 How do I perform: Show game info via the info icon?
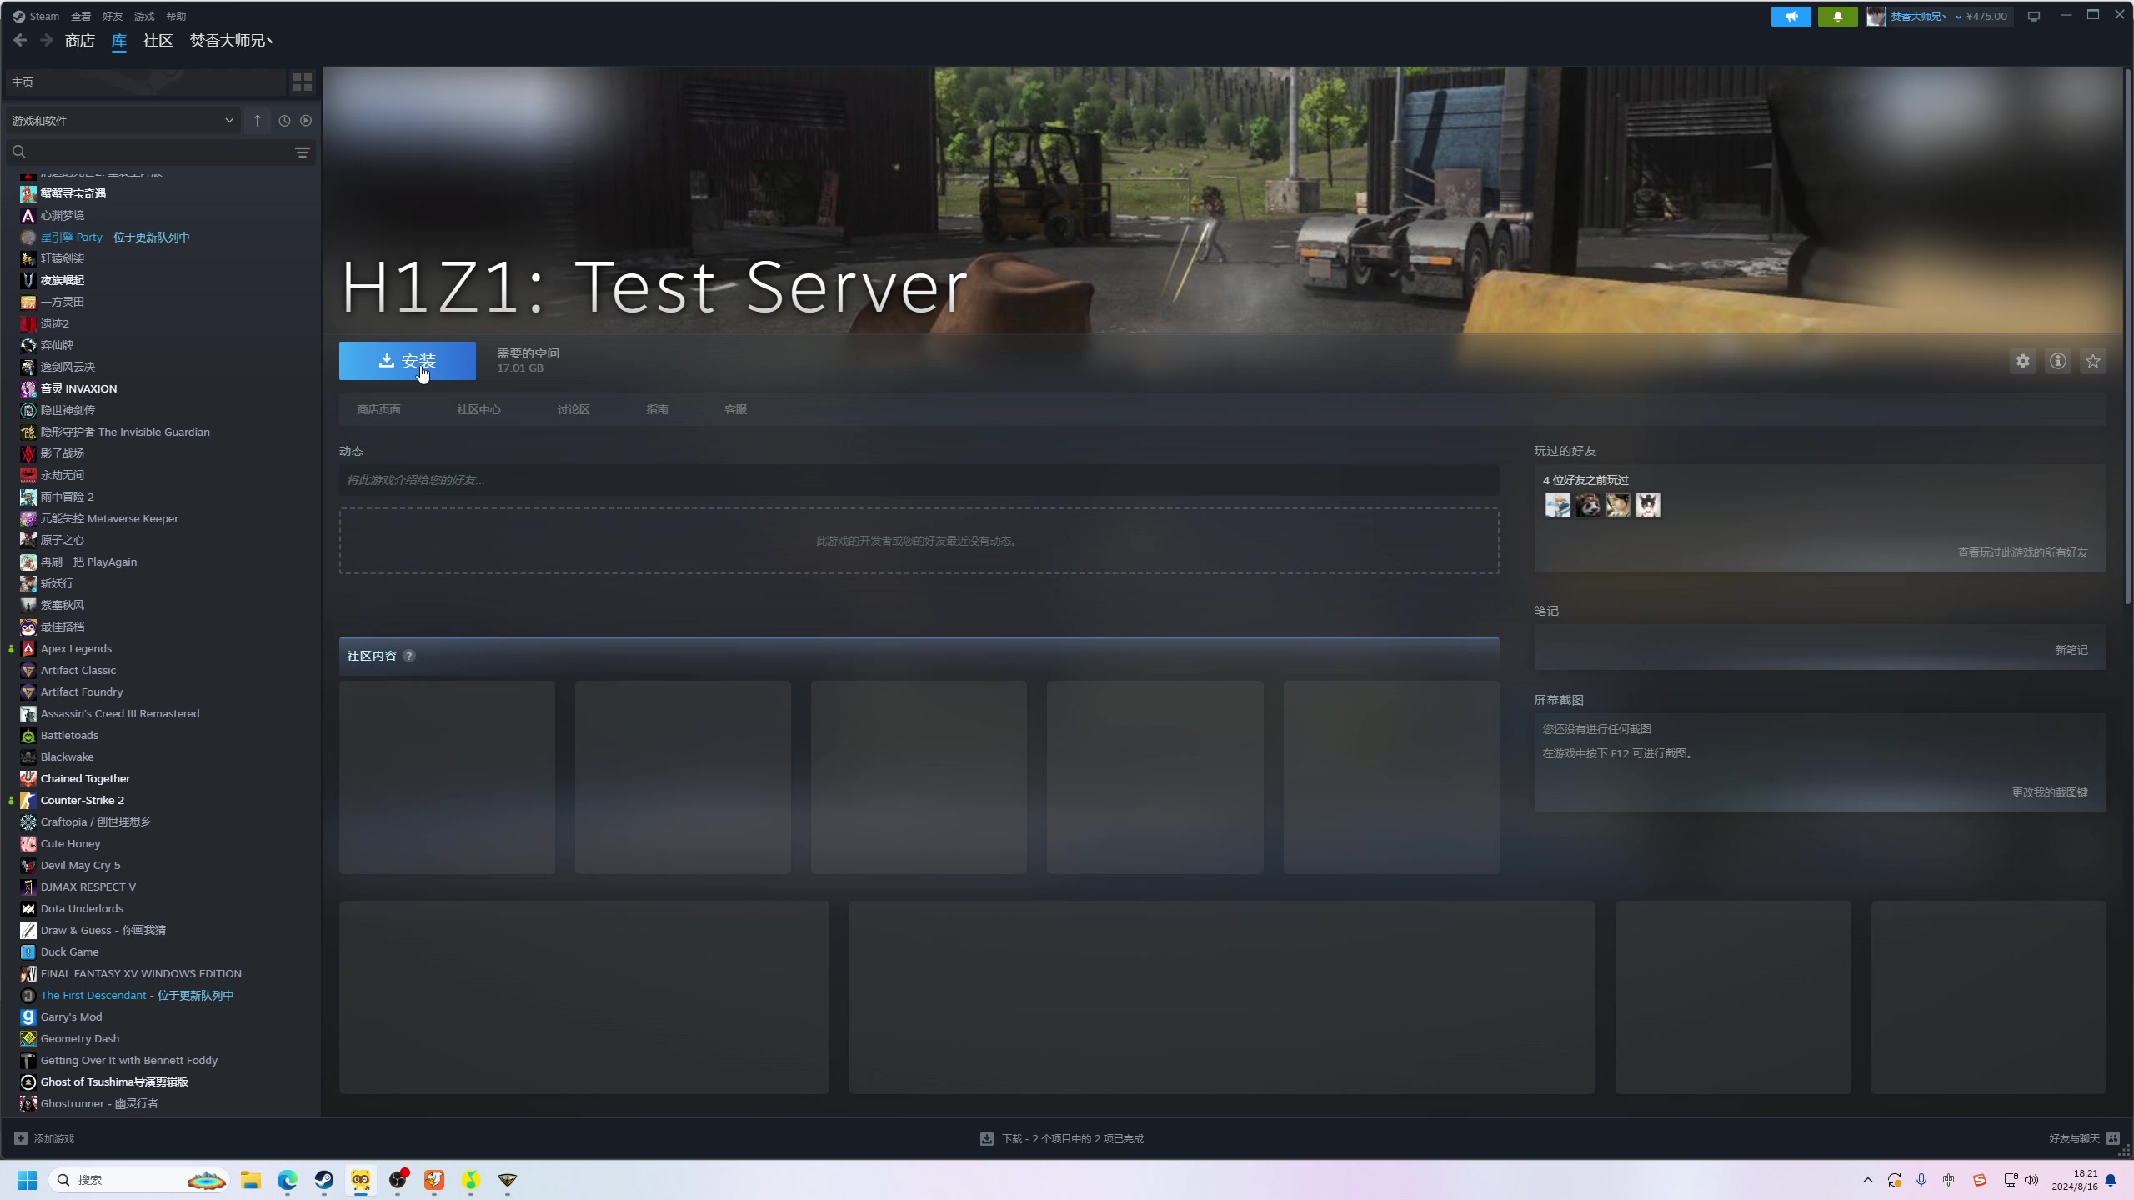[2058, 361]
